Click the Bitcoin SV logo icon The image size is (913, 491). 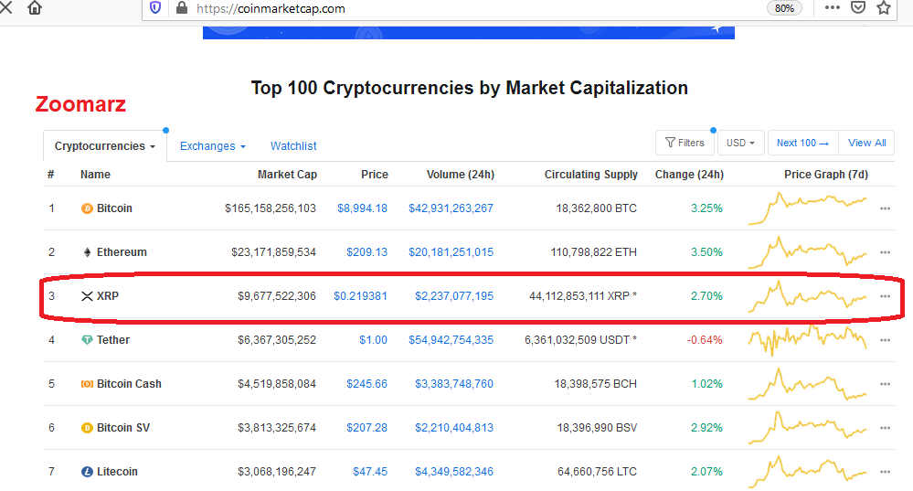[x=87, y=428]
